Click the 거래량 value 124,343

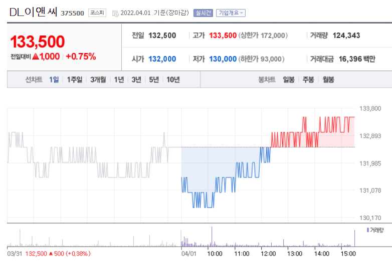[346, 35]
